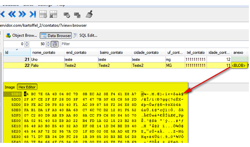The image size is (250, 147).
Task: Select the <BLOB> cell in row 22
Action: (x=239, y=65)
